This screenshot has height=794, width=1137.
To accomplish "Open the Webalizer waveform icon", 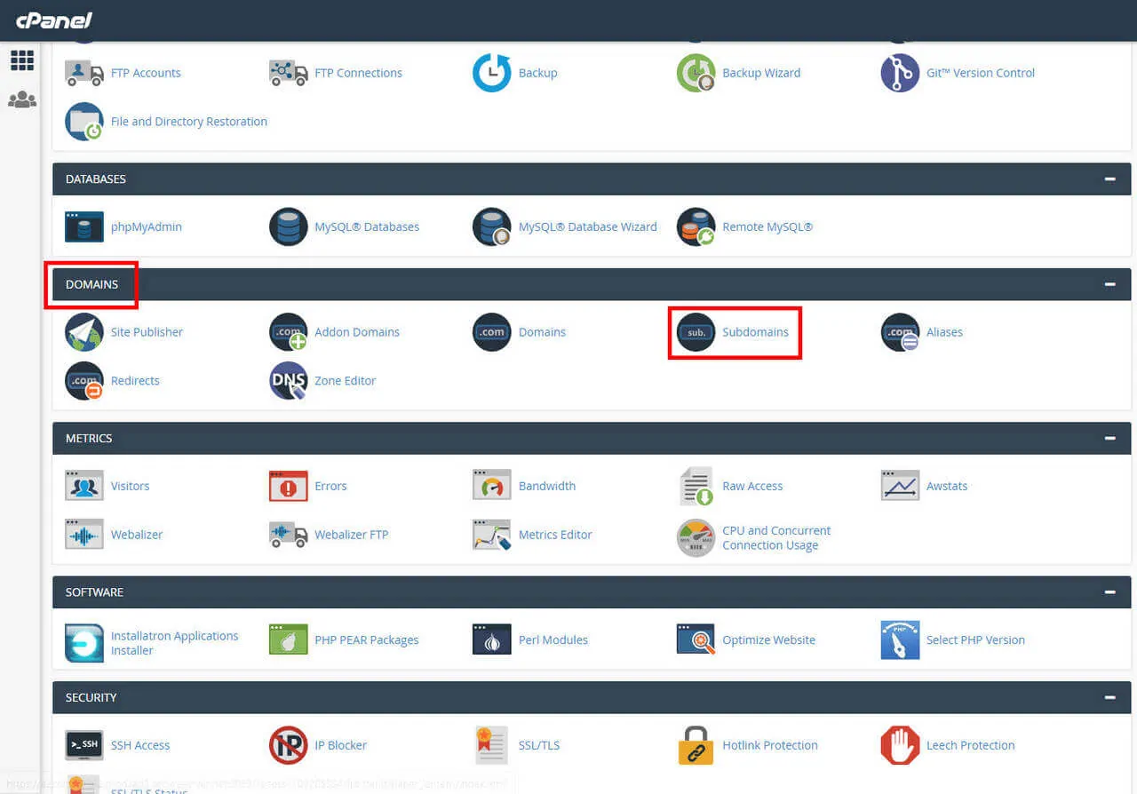I will click(x=84, y=535).
